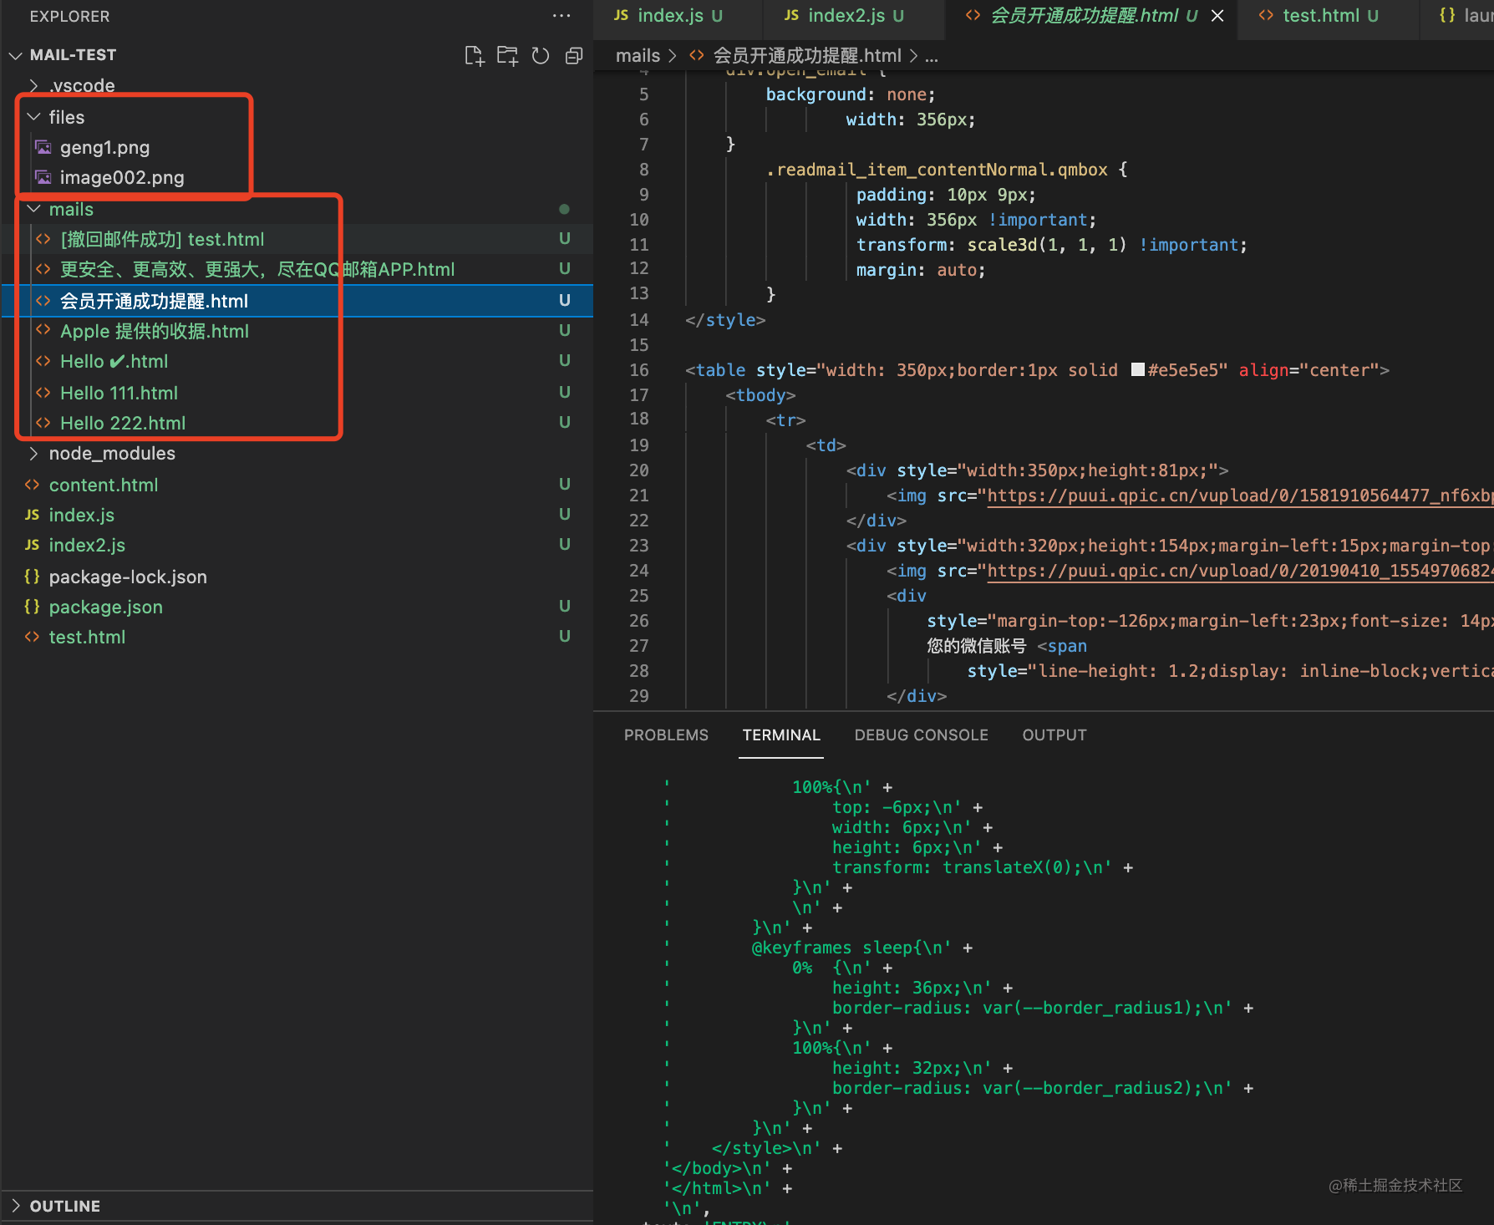
Task: Open the PROBLEMS panel tab
Action: pyautogui.click(x=666, y=735)
